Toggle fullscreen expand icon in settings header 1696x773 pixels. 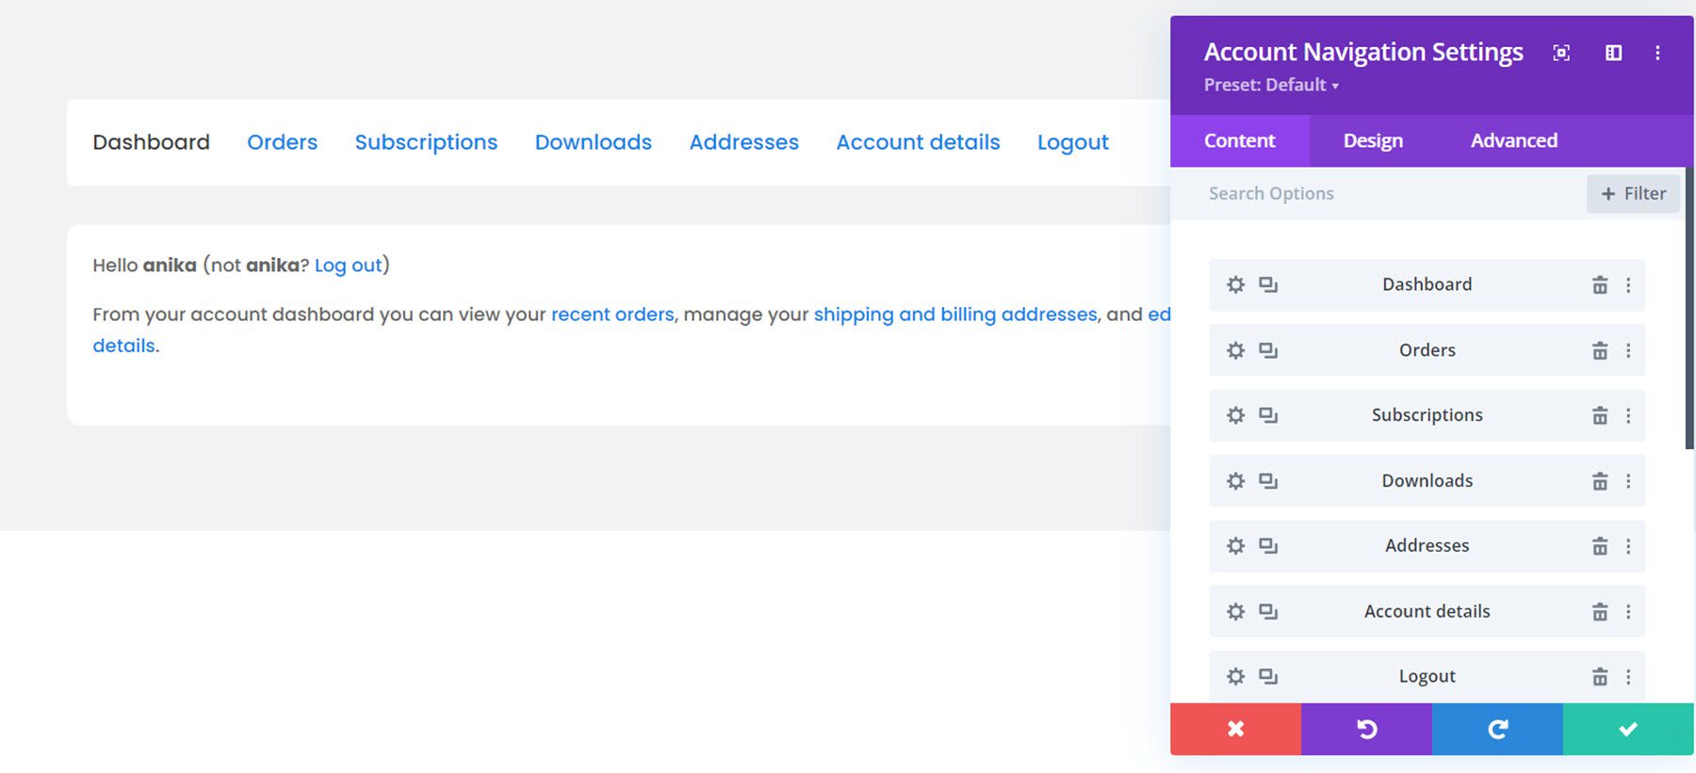tap(1561, 53)
